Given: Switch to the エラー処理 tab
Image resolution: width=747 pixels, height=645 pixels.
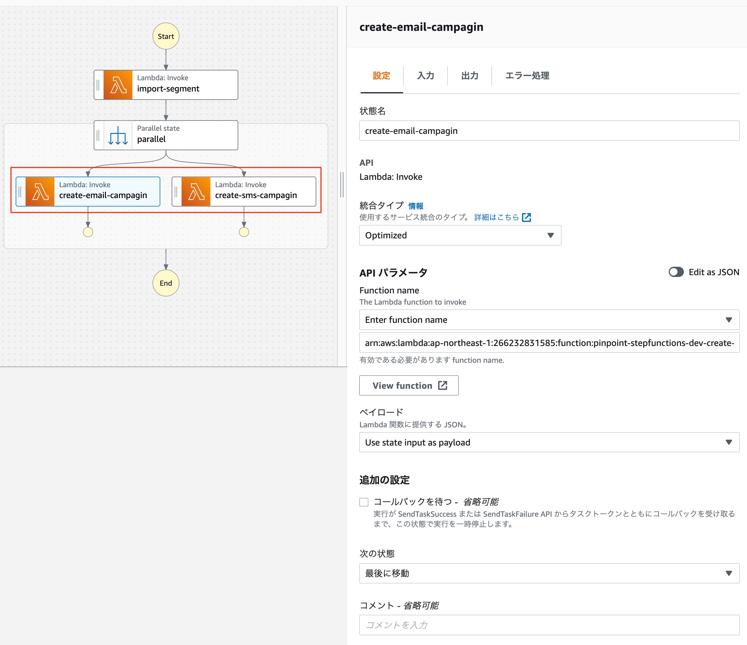Looking at the screenshot, I should (527, 76).
